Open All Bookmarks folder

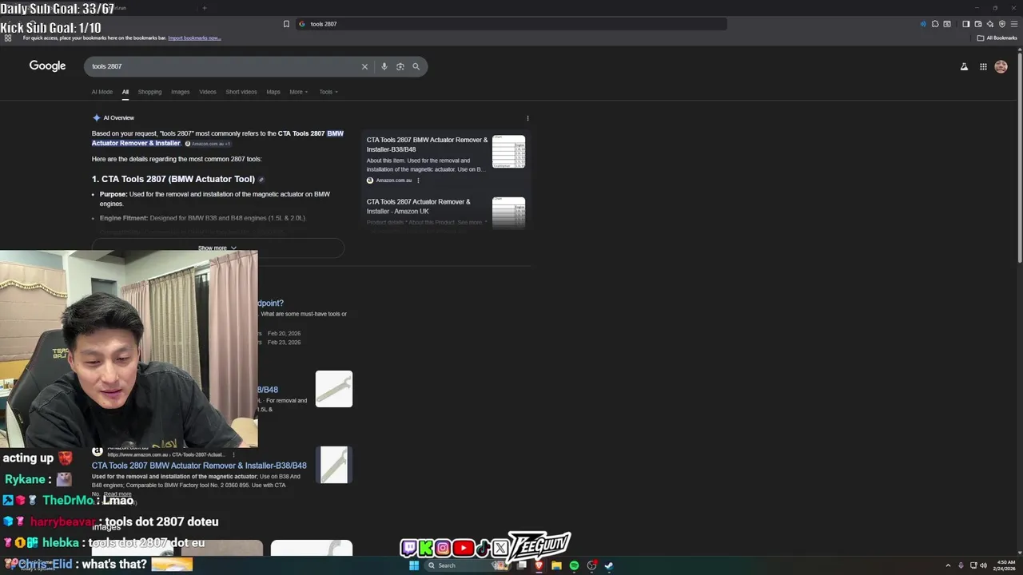pyautogui.click(x=997, y=38)
